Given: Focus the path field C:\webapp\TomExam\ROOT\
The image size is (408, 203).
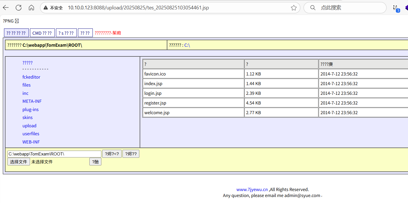Looking at the screenshot, I should (54, 154).
